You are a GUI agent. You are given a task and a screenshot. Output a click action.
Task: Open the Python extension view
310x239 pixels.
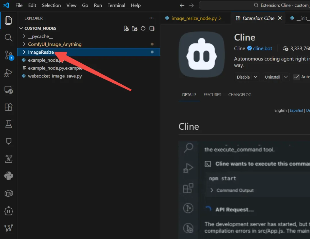pos(9,176)
